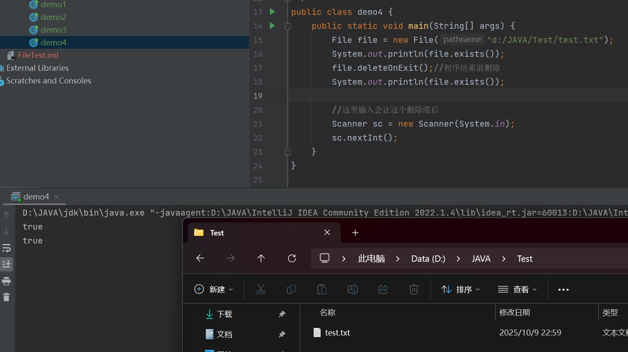Go up one folder level in Explorer
The height and width of the screenshot is (352, 628).
pyautogui.click(x=261, y=258)
